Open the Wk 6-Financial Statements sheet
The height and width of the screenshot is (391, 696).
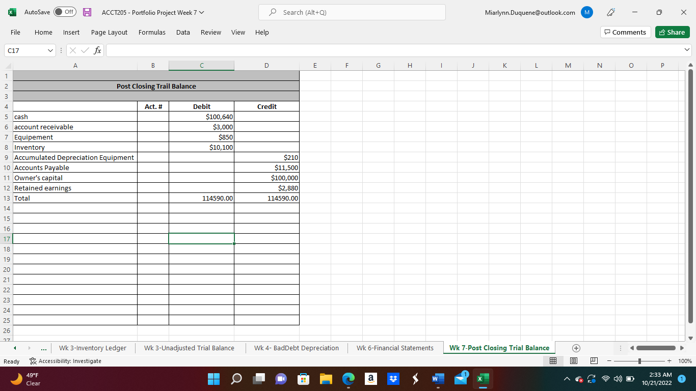[x=395, y=348]
